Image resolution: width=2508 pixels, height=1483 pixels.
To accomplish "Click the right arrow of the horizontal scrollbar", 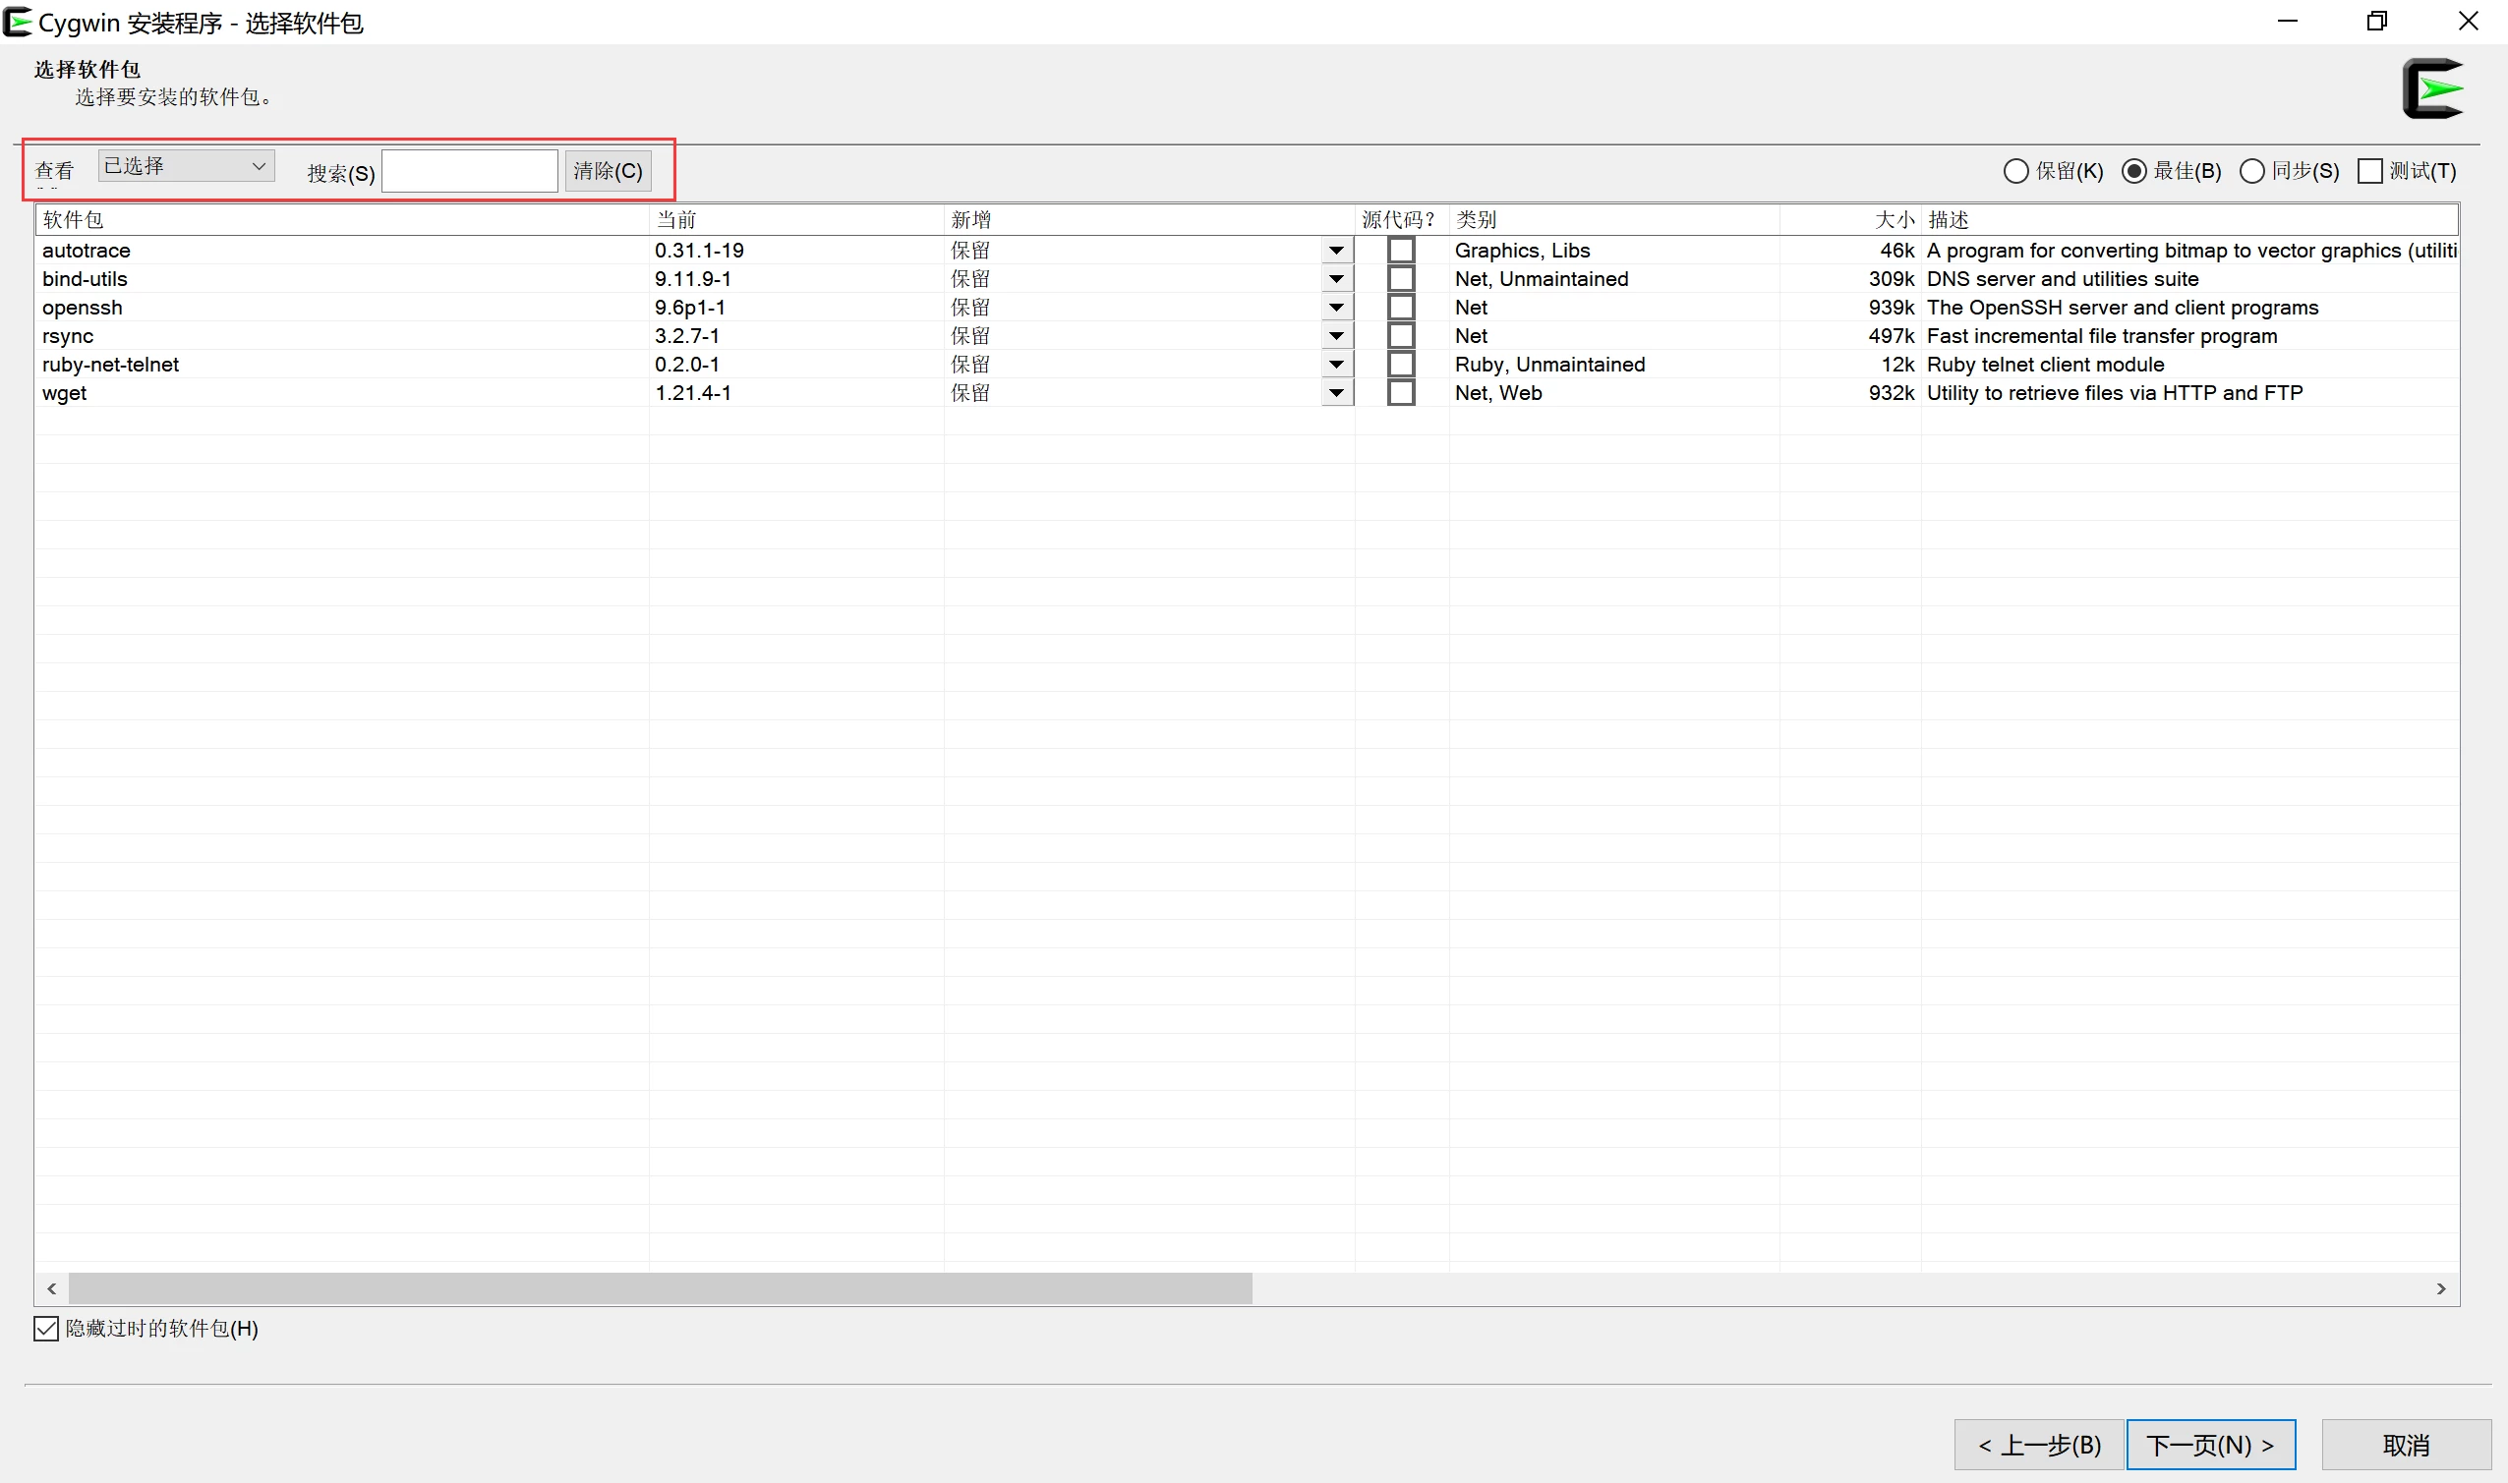I will [2443, 1288].
